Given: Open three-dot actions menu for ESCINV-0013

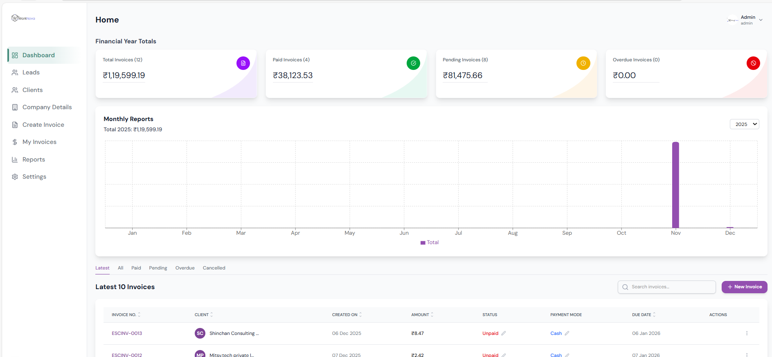Looking at the screenshot, I should (747, 333).
